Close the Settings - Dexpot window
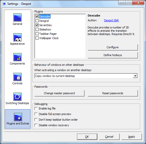 click(138, 3)
